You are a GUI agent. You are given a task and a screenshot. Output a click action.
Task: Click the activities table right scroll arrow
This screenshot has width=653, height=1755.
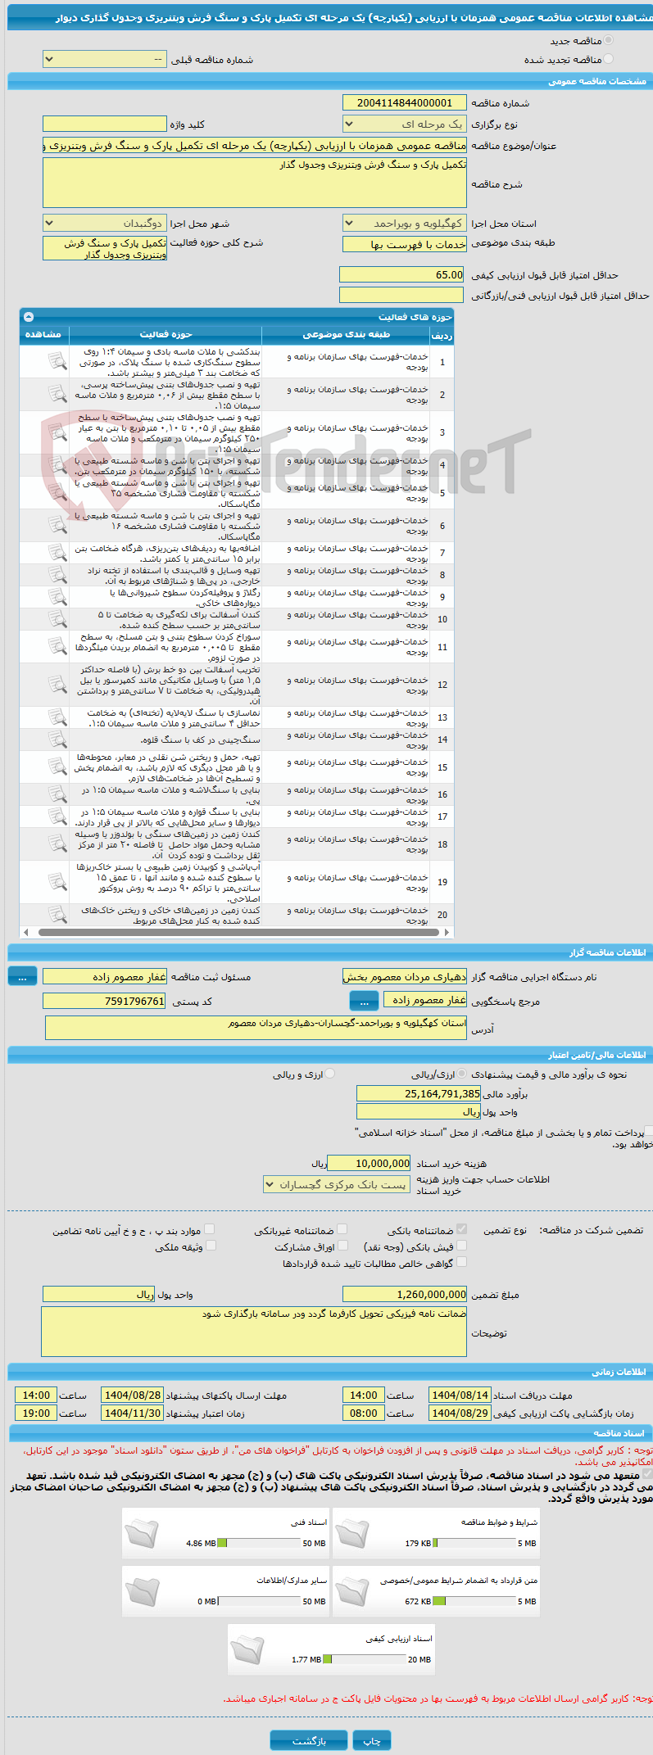coord(446,932)
